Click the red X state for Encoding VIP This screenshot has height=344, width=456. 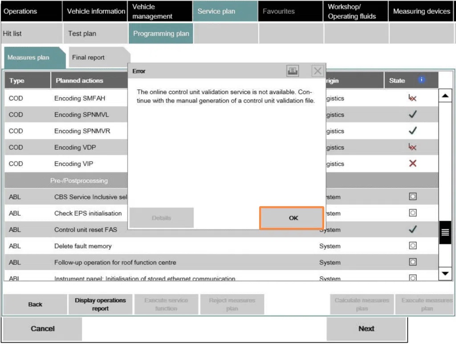(x=412, y=164)
